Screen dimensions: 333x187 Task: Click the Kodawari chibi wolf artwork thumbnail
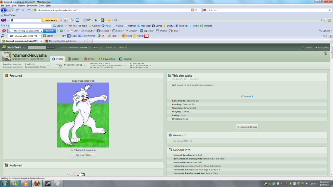(x=83, y=115)
